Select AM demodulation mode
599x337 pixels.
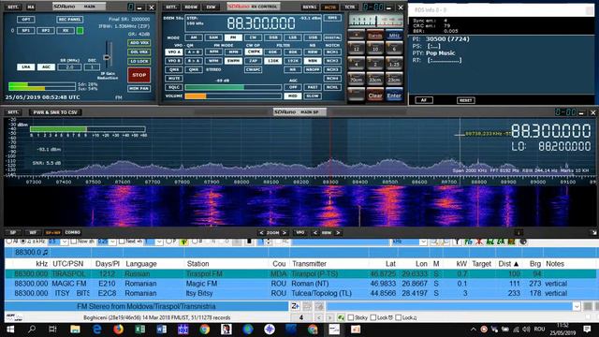click(194, 37)
